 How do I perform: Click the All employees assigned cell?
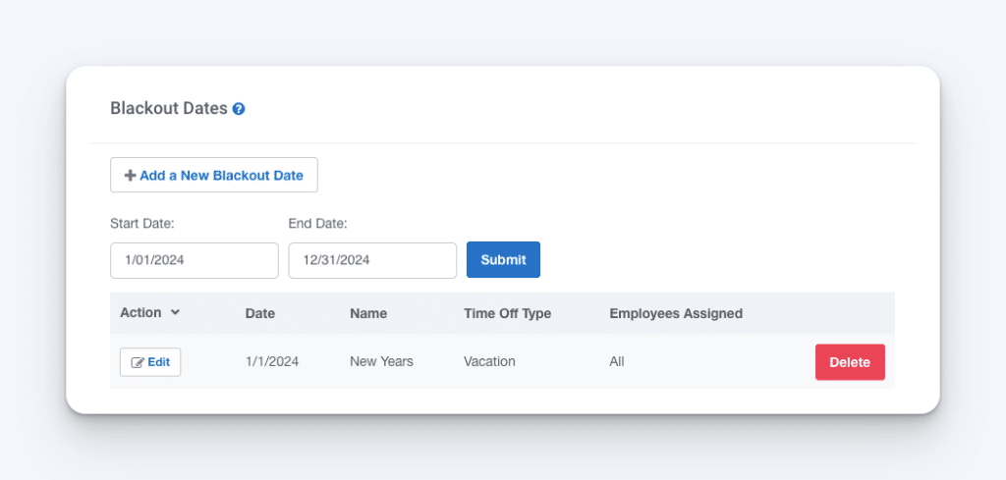(617, 362)
